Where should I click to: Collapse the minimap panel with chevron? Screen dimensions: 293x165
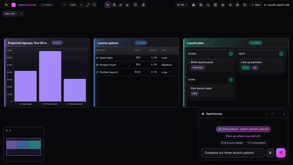click(40, 130)
